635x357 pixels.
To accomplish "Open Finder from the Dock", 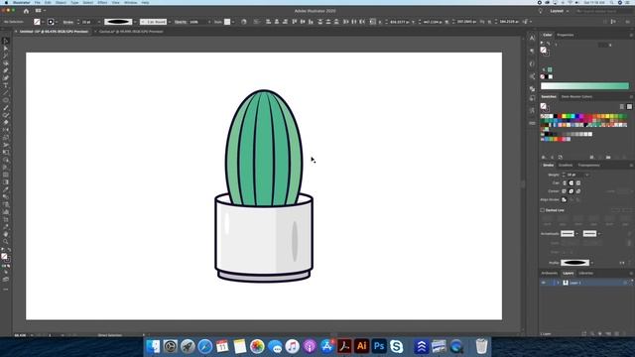I will point(153,346).
